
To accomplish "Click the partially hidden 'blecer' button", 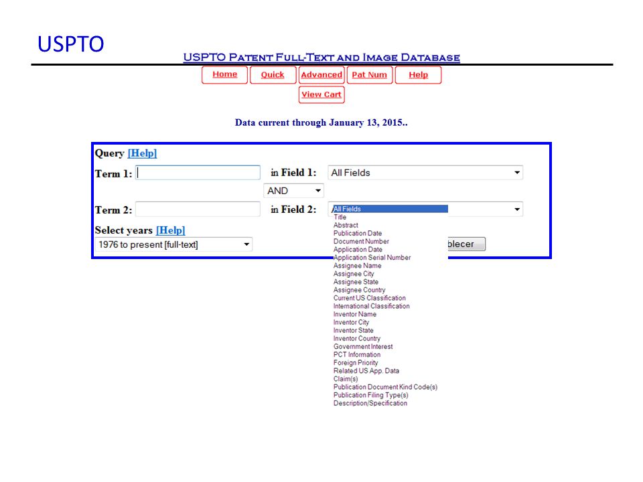I will click(x=467, y=244).
